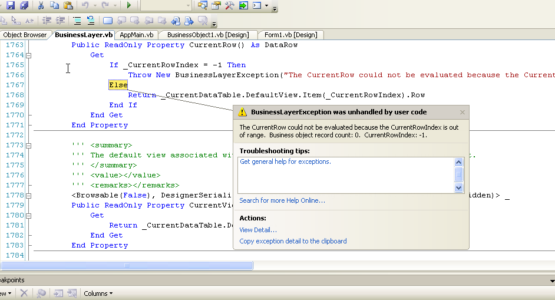This screenshot has height=300, width=555.
Task: Expand the Columns dropdown in the Breakpoints panel
Action: tap(98, 293)
